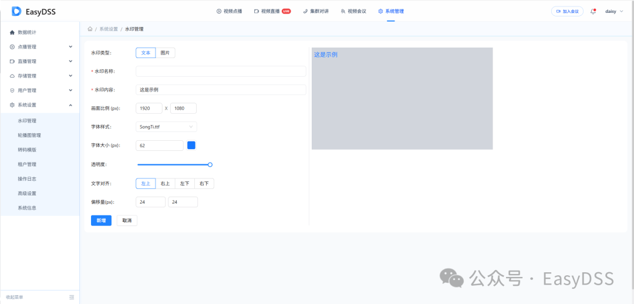Screen dimensions: 634x304
Task: Open 集群对讲 top menu
Action: (x=316, y=11)
